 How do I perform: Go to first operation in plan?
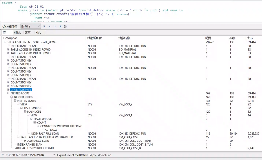point(44,26)
